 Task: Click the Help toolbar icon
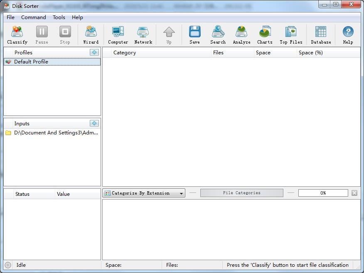[348, 35]
